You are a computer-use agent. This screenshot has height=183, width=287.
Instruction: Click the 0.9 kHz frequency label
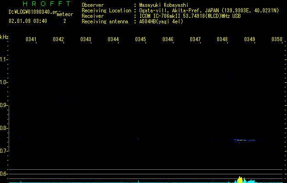tap(4, 105)
